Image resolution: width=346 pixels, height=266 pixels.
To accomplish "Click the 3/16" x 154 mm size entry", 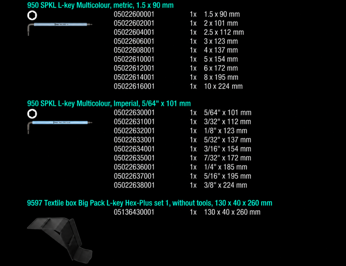I will tap(228, 149).
